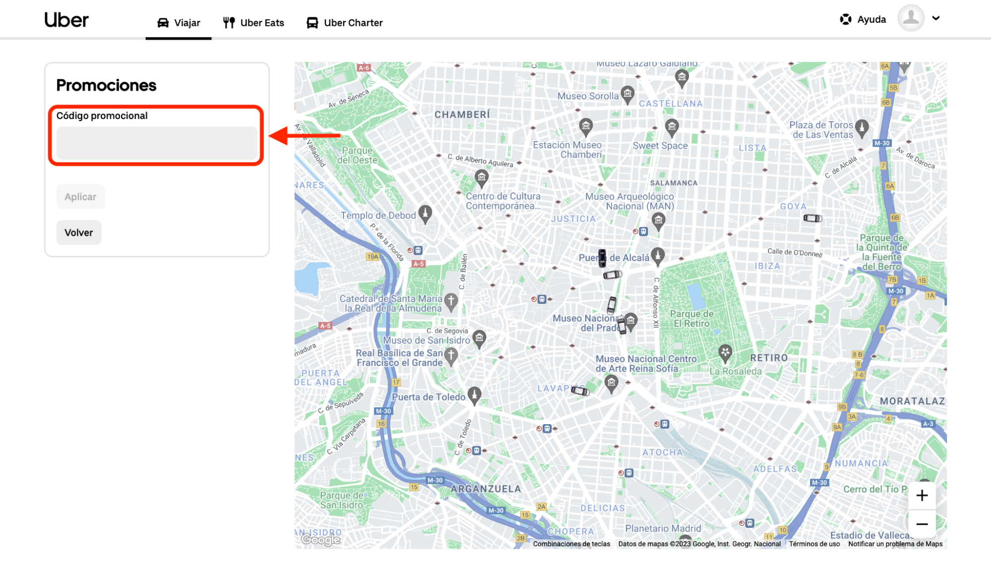Open Combinaciones de teclas link
Viewport: 991px width, 563px height.
point(572,544)
